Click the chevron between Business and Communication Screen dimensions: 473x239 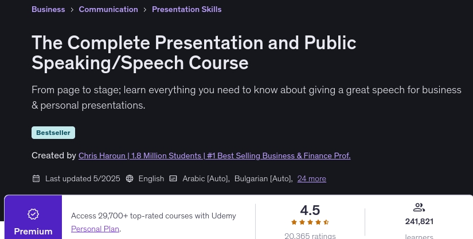[x=72, y=10]
